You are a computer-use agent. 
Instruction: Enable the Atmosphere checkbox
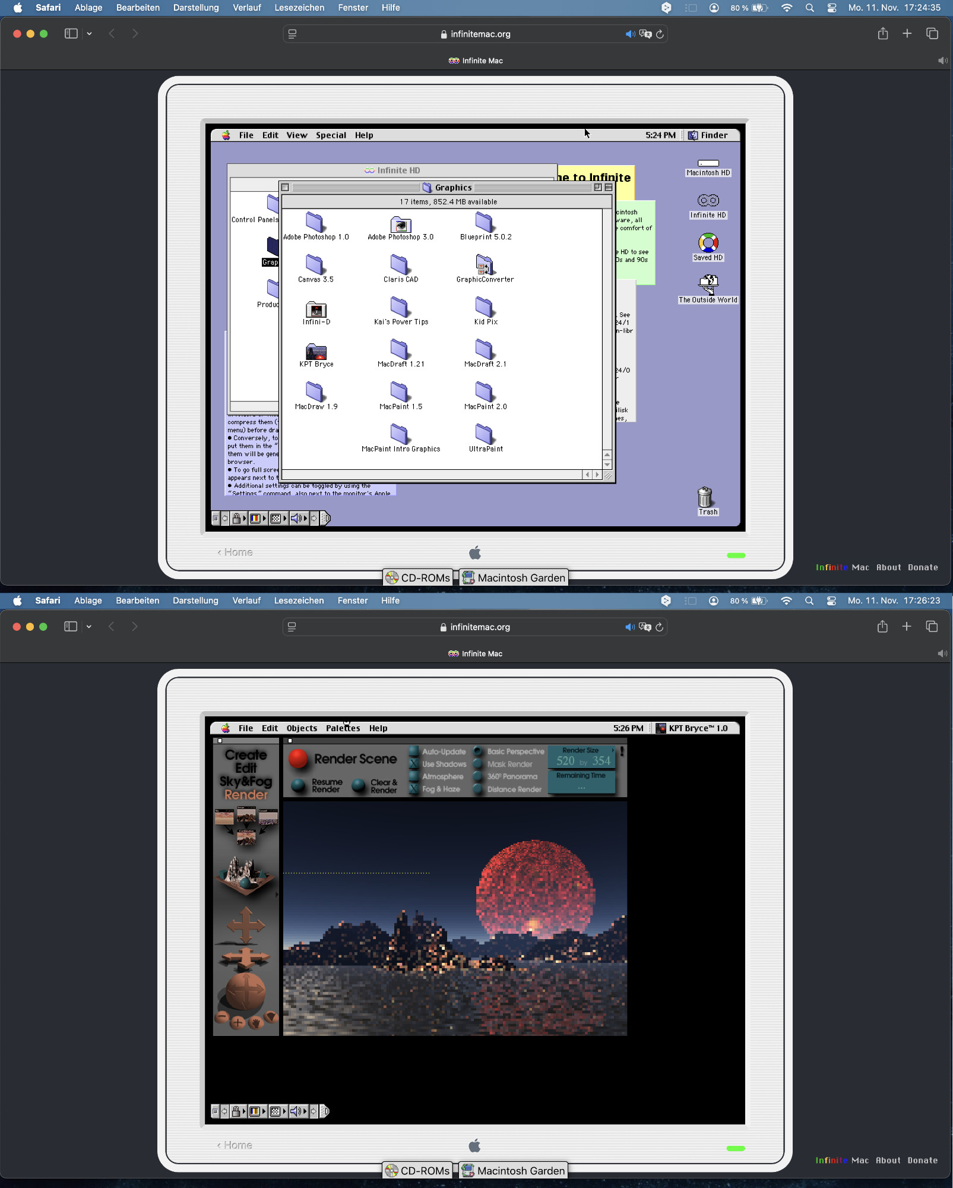(x=414, y=776)
